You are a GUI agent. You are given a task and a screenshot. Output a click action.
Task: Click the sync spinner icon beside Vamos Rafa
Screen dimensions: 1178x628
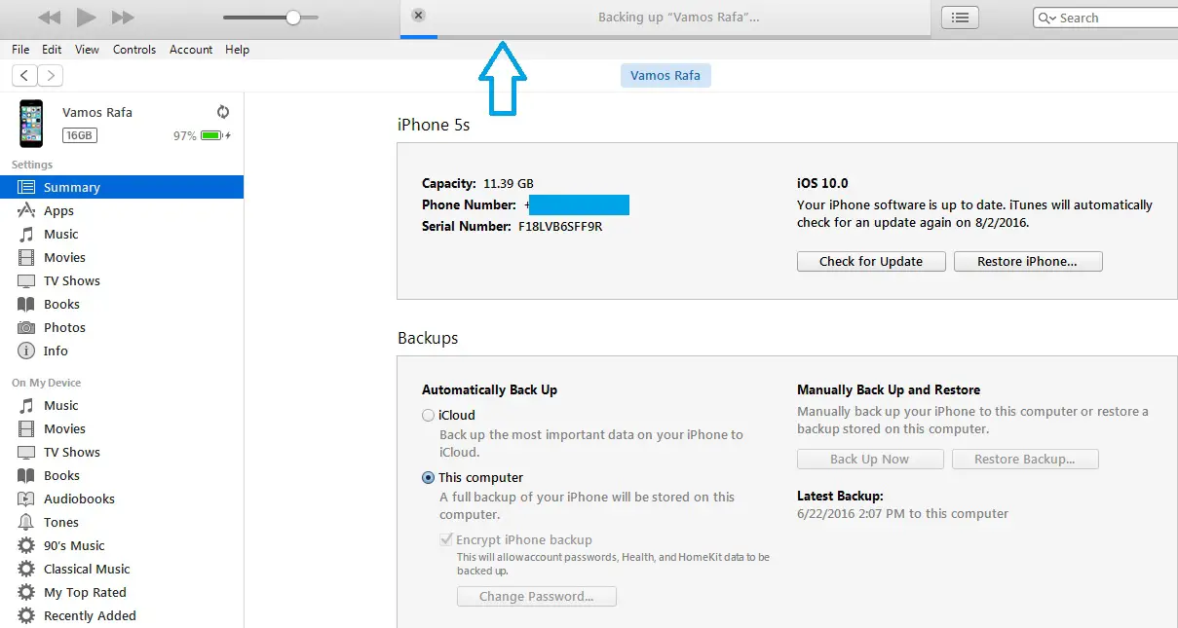point(223,112)
